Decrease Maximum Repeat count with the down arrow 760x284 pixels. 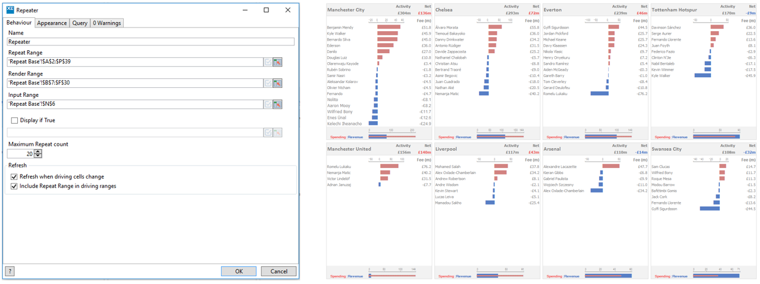38,156
